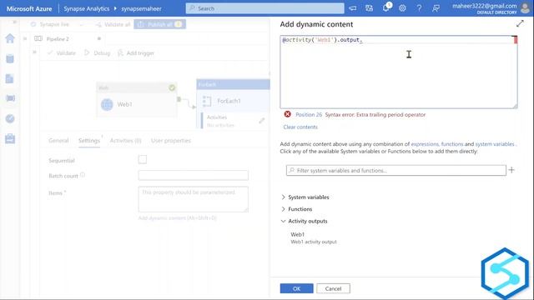Open the functions help link
This screenshot has width=534, height=300.
(452, 144)
